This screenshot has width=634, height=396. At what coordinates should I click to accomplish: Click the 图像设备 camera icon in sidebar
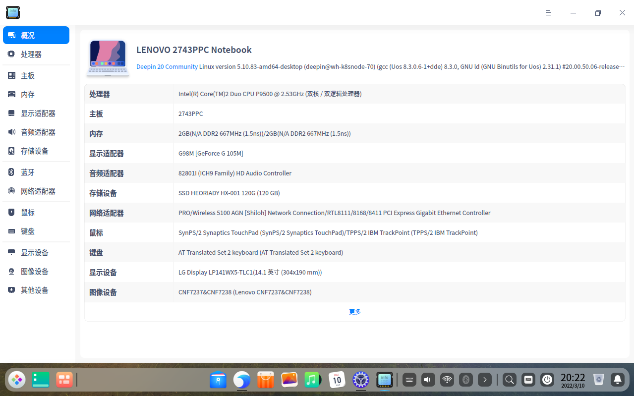coord(11,271)
